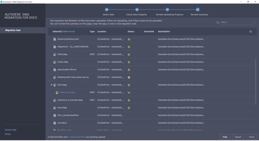Image resolution: width=259 pixels, height=141 pixels.
Task: Toggle the Overwrite checkbox in header
Action: click(x=141, y=31)
